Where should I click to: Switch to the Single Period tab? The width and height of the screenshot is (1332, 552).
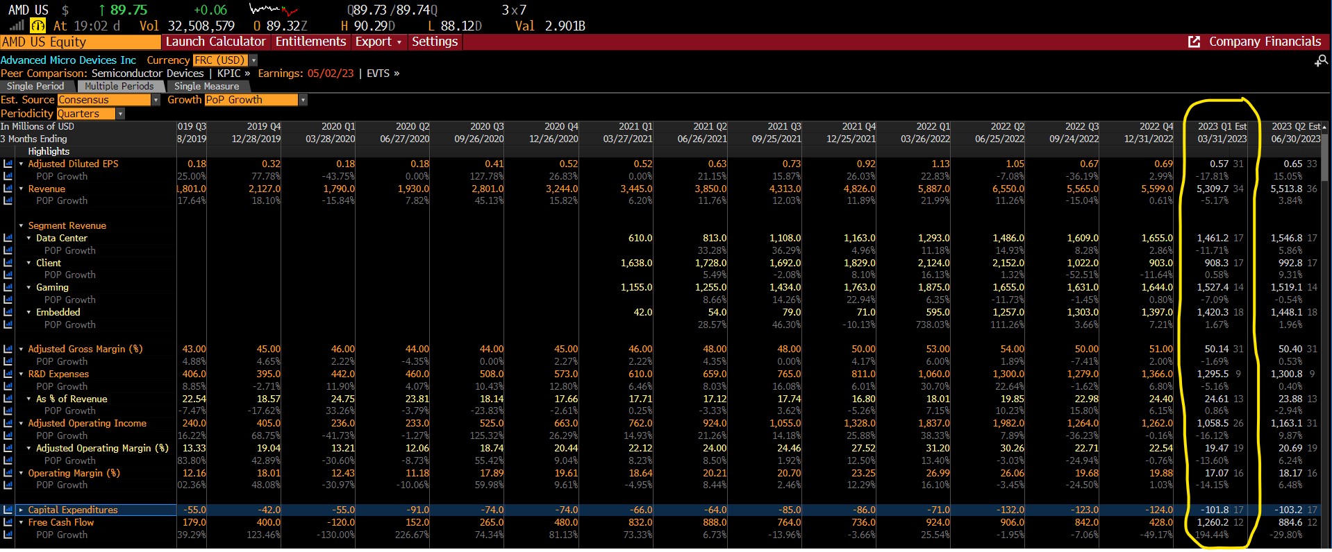click(35, 86)
